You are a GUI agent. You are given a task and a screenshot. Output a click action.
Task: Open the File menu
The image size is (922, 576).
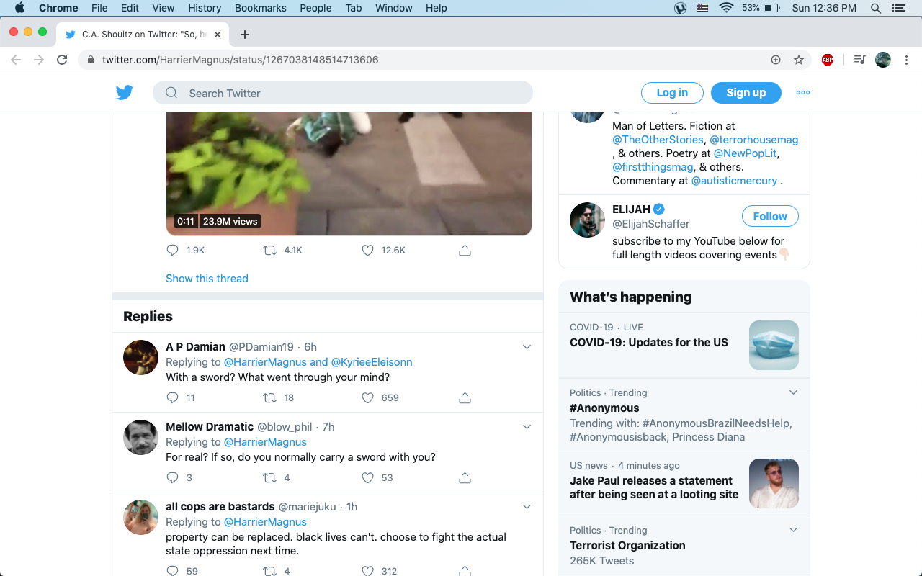coord(99,8)
